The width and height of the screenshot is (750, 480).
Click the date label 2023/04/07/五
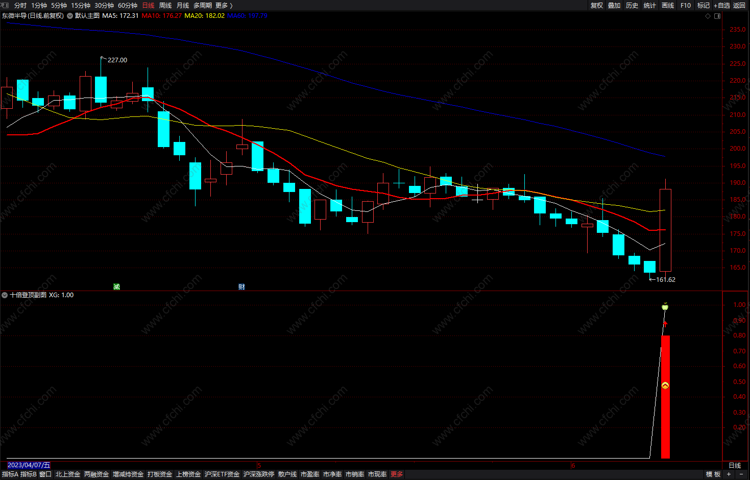pyautogui.click(x=29, y=465)
